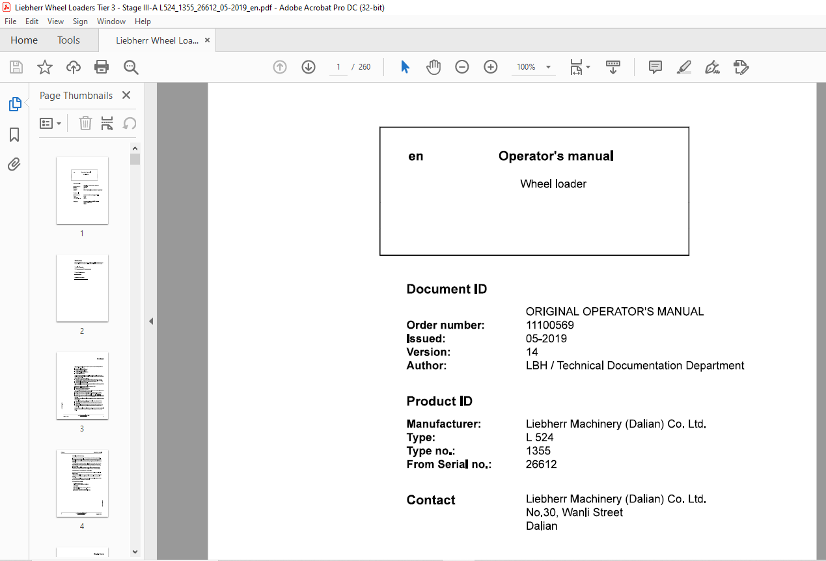The height and width of the screenshot is (561, 826).
Task: Collapse the navigation pane with arrow
Action: pos(151,321)
